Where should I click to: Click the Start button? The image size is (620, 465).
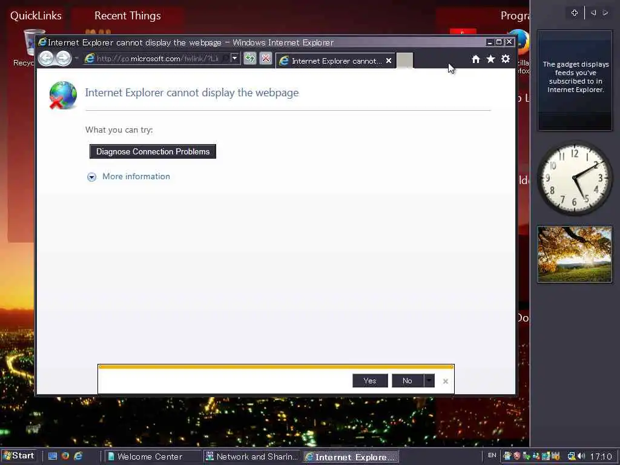click(x=19, y=456)
